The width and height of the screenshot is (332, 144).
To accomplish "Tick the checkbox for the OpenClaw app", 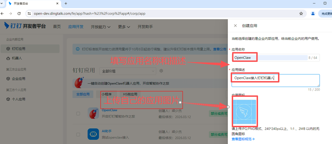I will [78, 114].
